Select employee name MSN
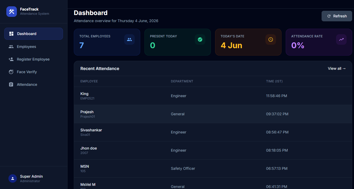Viewport: 354px width, 189px height. 85,166
